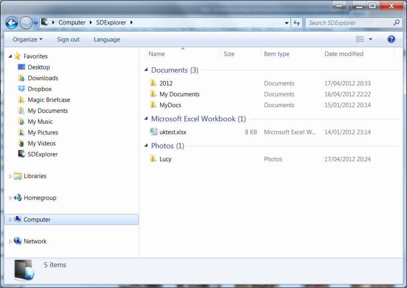Collapse the Microsoft Excel Workbook (1) group

tap(146, 119)
